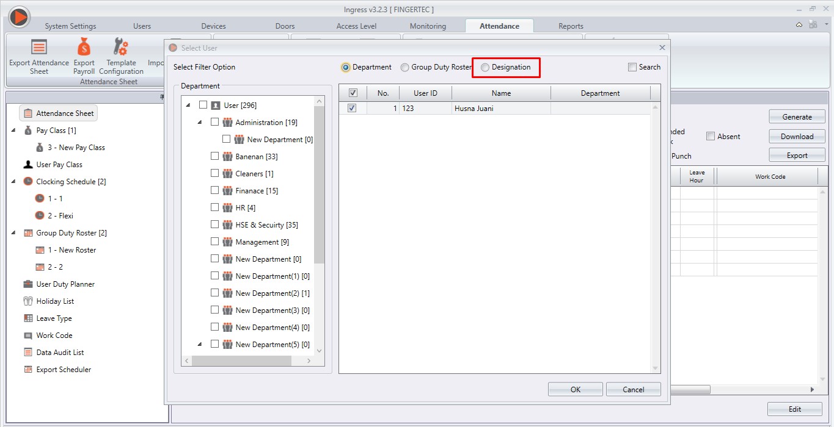
Task: Collapse the ribbon with the caret arrow
Action: (799, 25)
